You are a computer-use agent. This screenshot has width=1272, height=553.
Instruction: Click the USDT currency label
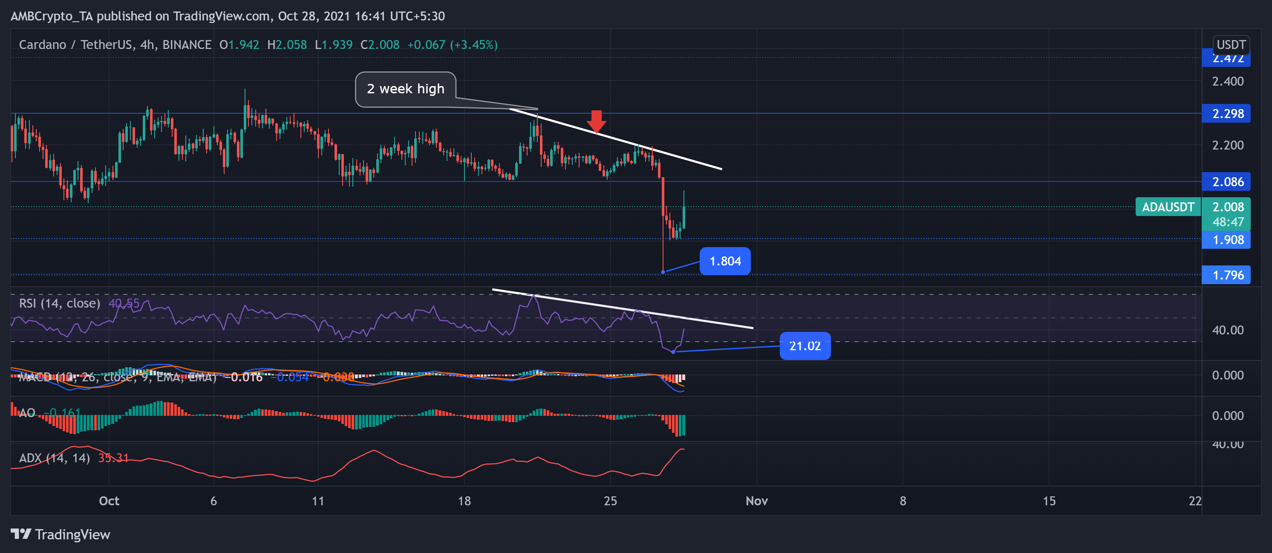click(x=1231, y=44)
